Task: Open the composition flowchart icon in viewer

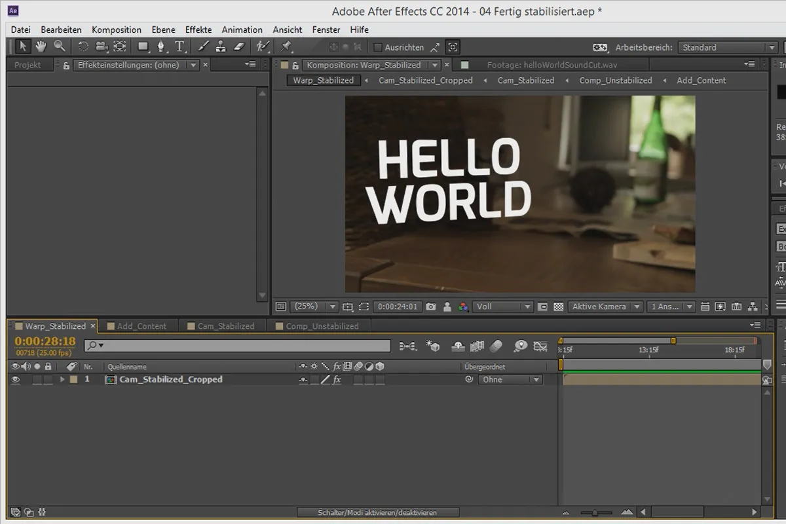Action: [x=753, y=307]
